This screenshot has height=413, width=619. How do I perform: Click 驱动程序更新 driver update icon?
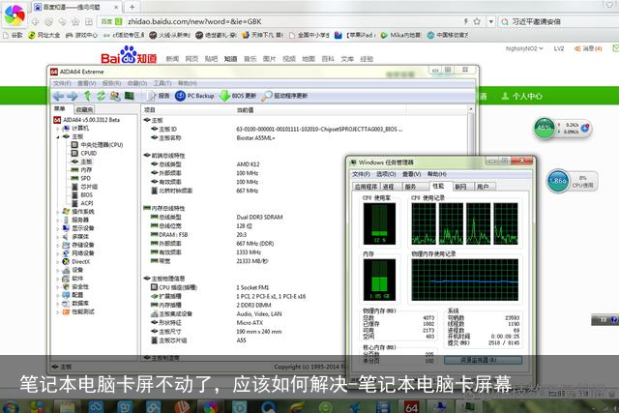(x=285, y=96)
